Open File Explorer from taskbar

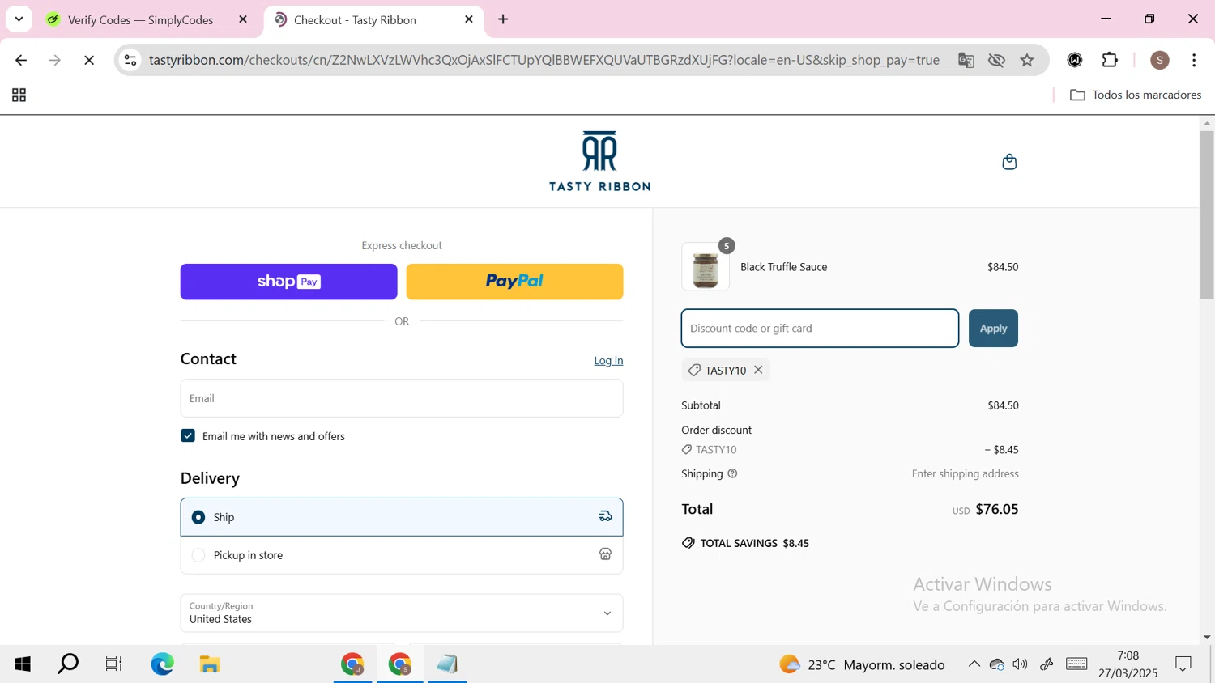(210, 664)
